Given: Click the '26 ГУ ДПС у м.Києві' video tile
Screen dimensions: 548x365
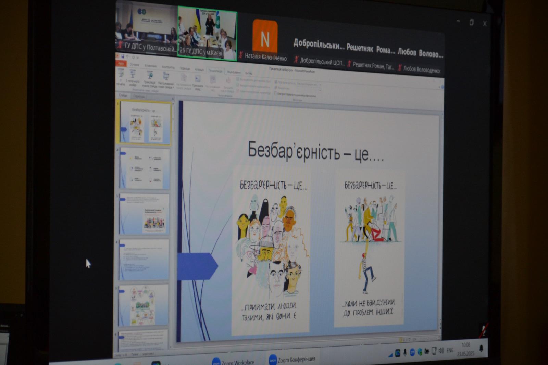Looking at the screenshot, I should coord(207,34).
